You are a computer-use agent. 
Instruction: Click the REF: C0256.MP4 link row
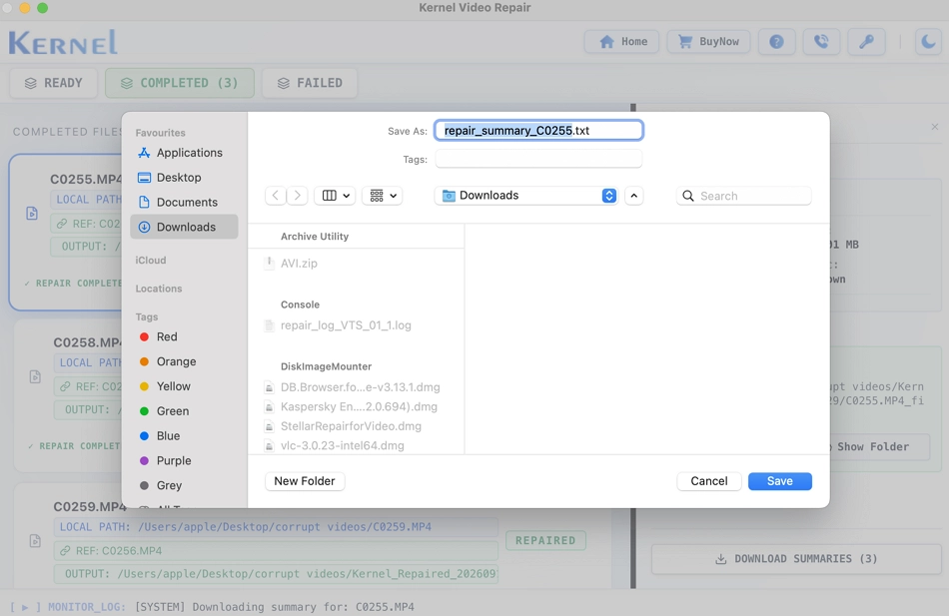(x=276, y=551)
